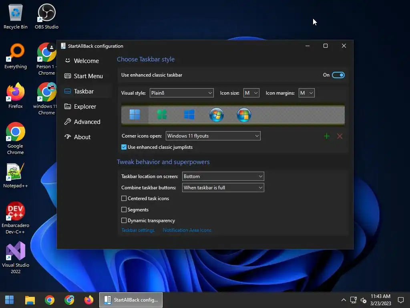Select Google Chrome desktop shortcut
The height and width of the screenshot is (308, 410).
pos(16,138)
